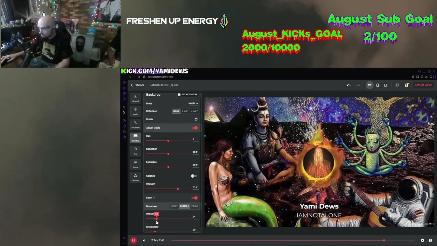Pause the video playback
Image resolution: width=437 pixels, height=246 pixels.
tap(133, 241)
